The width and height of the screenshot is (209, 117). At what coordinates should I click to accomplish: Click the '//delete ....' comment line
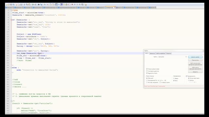(19, 87)
